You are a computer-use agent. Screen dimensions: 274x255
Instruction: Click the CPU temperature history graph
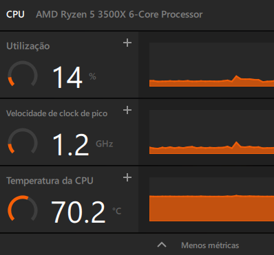pos(211,199)
